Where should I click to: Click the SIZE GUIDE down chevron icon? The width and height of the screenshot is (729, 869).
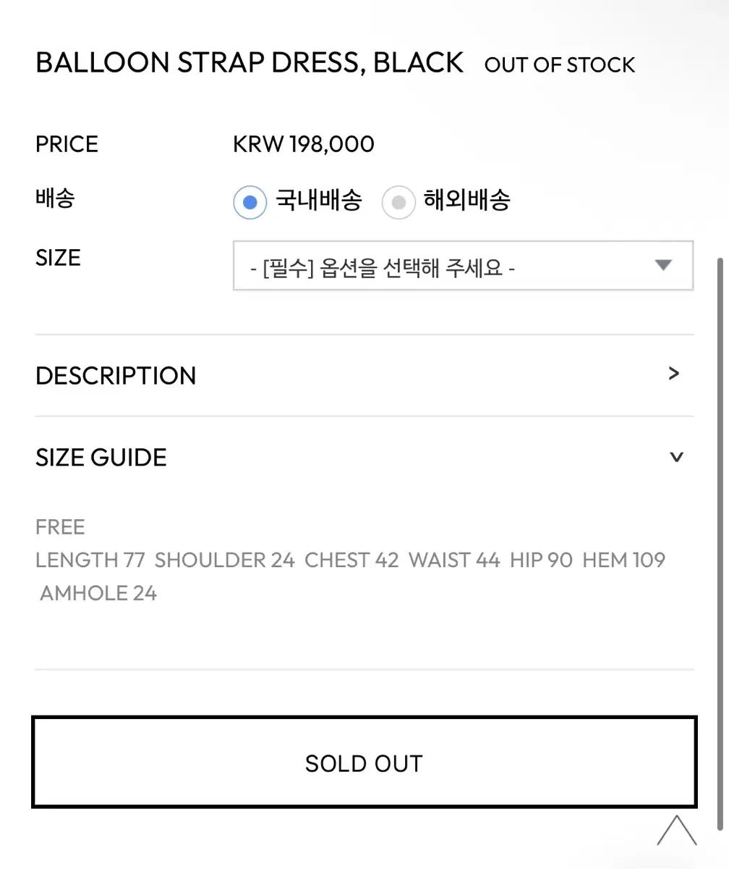(x=676, y=457)
